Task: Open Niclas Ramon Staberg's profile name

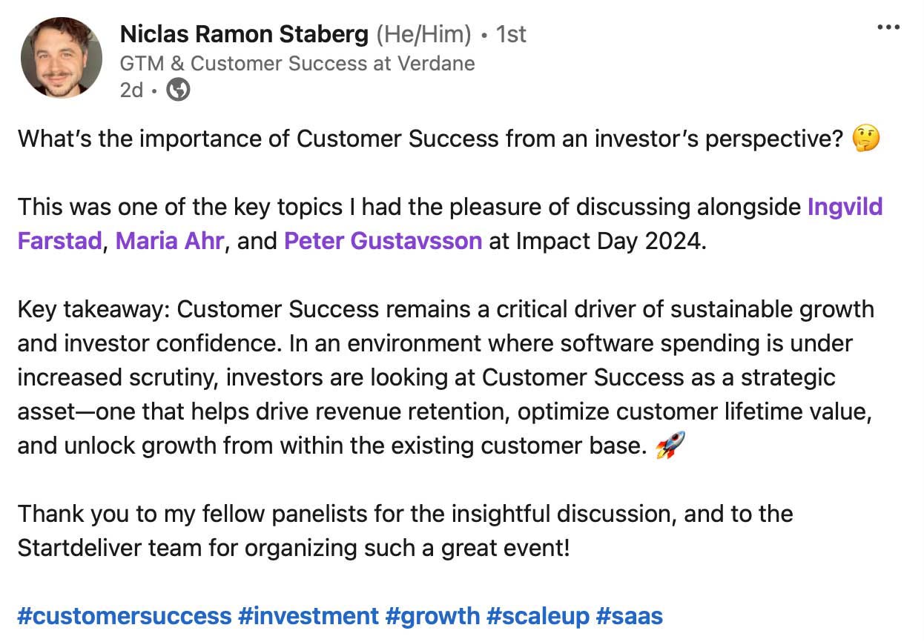Action: coord(244,34)
